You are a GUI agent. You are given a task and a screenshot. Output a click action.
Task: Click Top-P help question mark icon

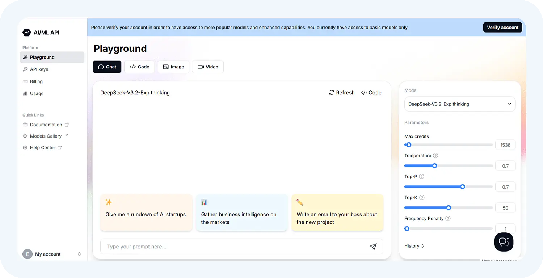click(x=421, y=177)
